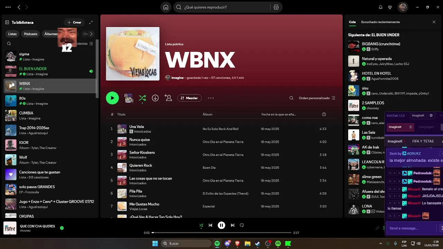
Task: Open more options for WBNX playlist
Action: [x=211, y=98]
